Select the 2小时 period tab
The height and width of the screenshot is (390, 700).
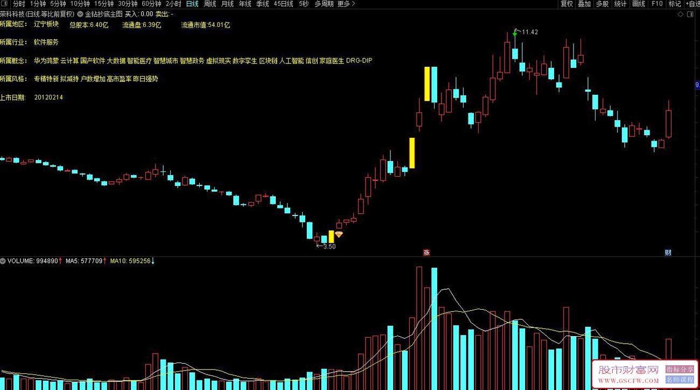coord(173,4)
